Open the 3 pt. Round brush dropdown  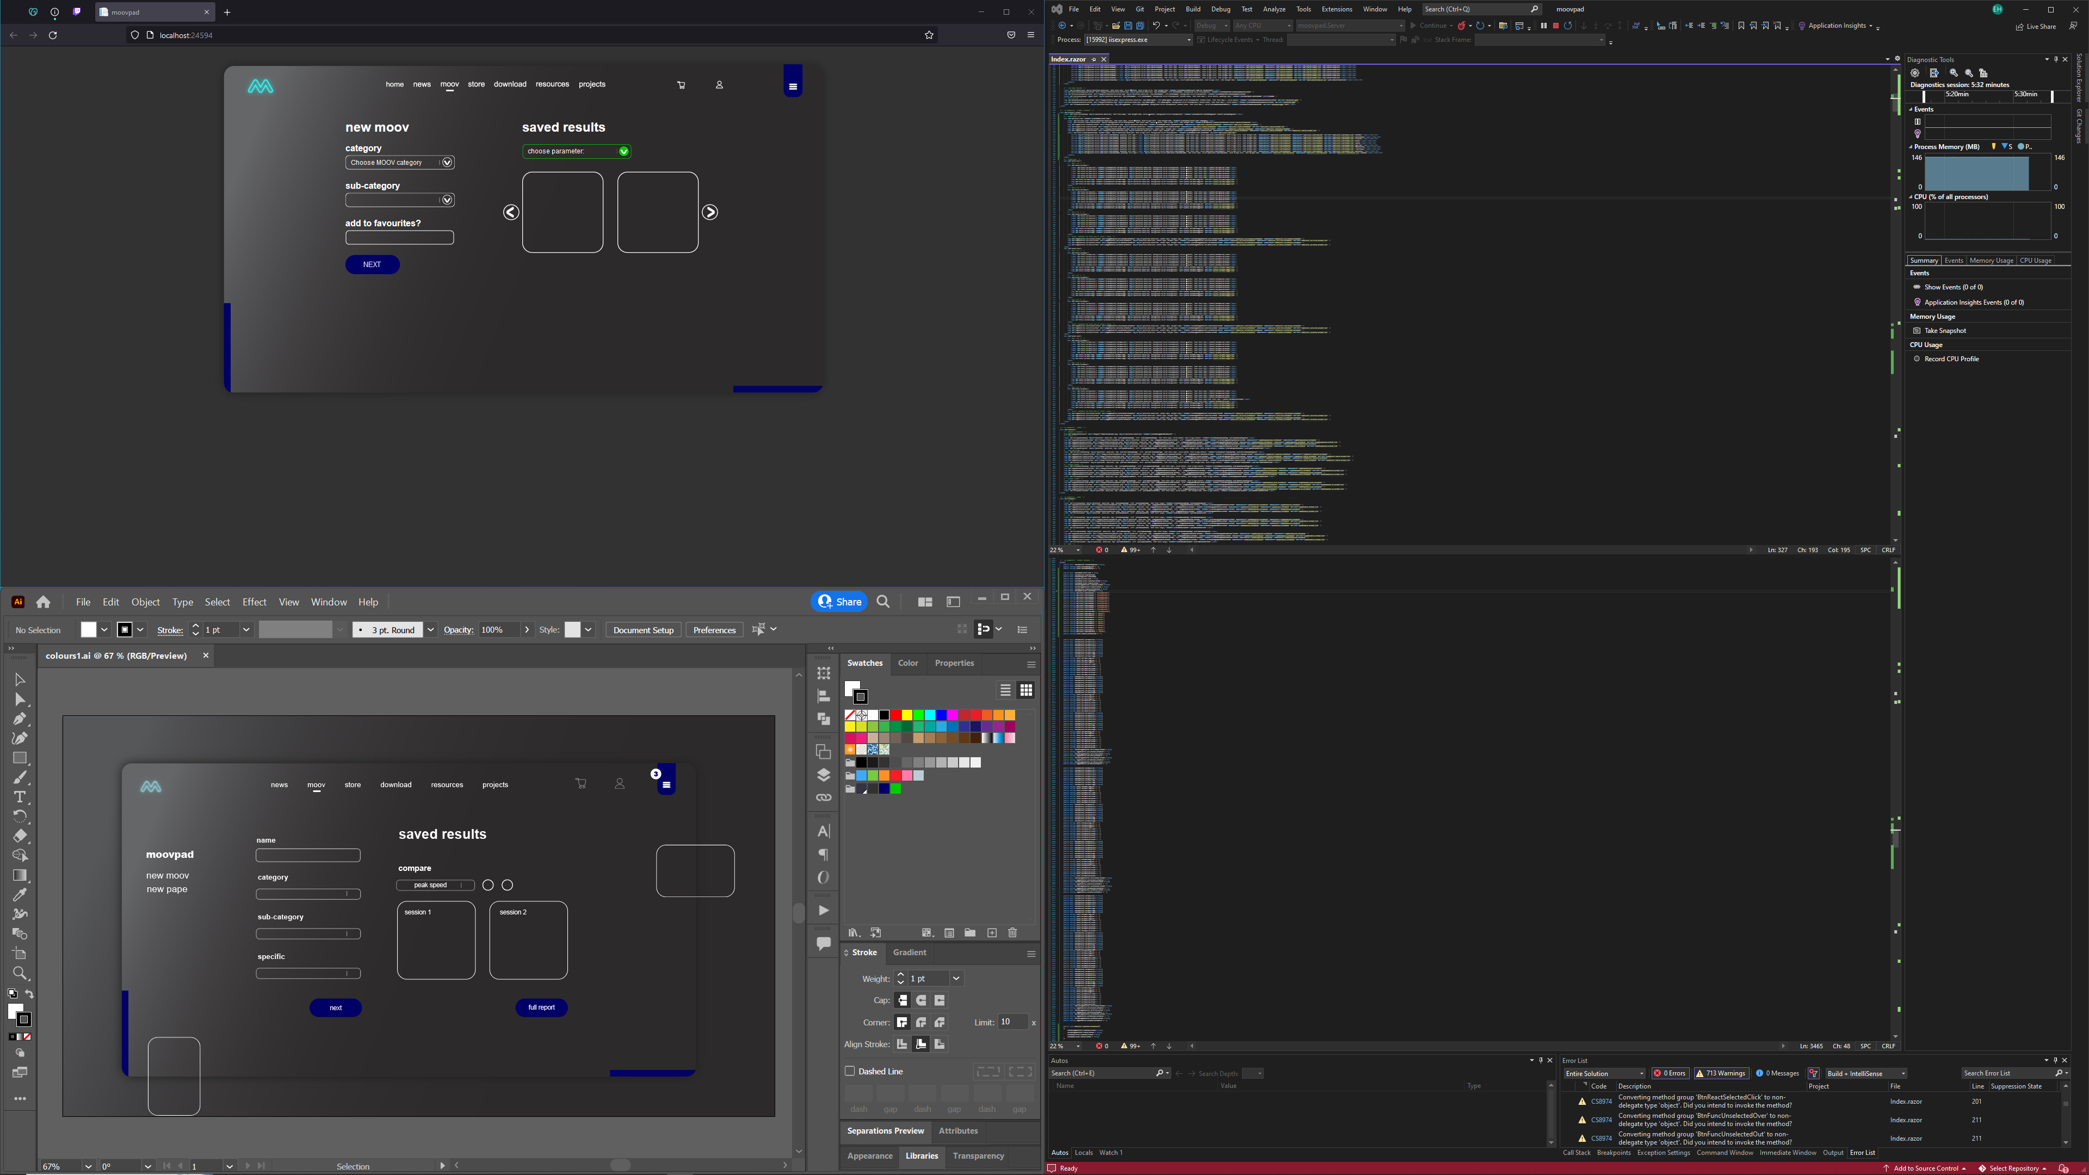point(431,630)
